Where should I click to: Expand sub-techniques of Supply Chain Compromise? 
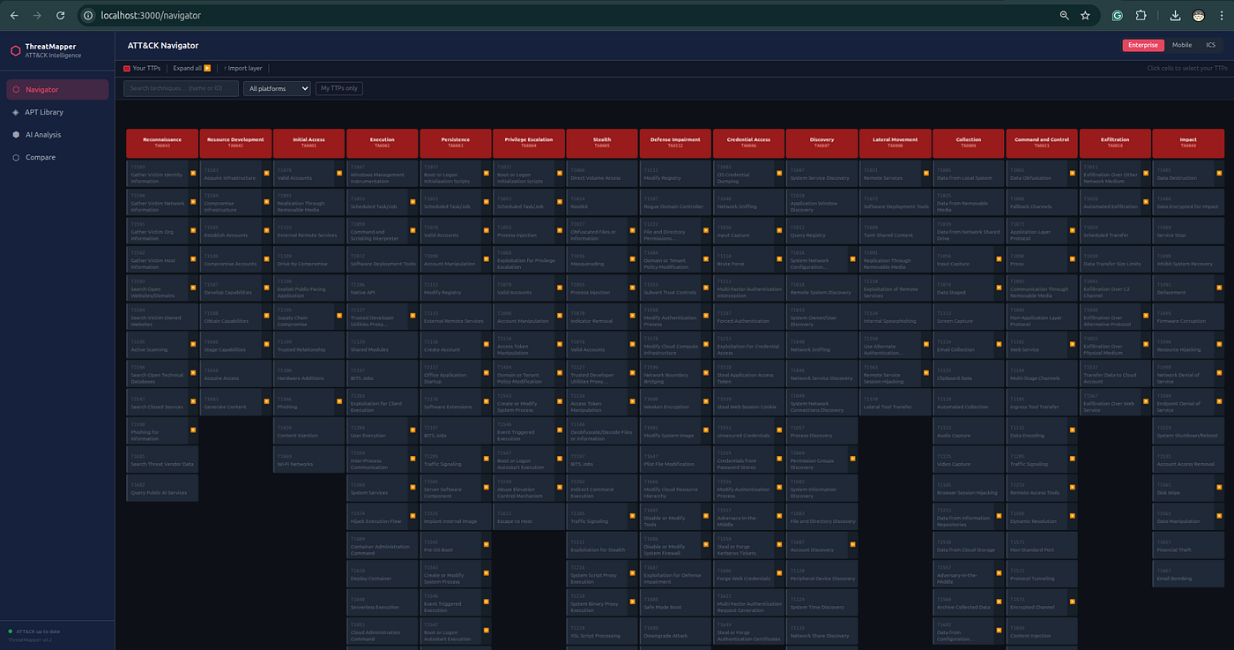(339, 317)
